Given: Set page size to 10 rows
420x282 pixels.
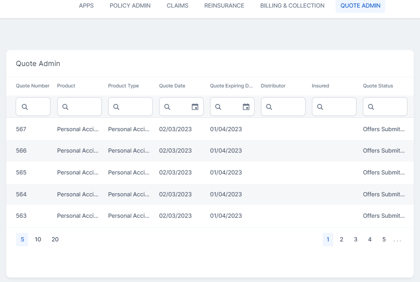Looking at the screenshot, I should coord(38,240).
